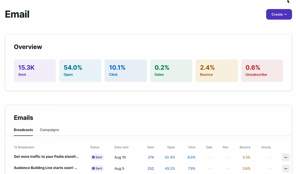Click the 3.6% bounce value

pyautogui.click(x=247, y=169)
